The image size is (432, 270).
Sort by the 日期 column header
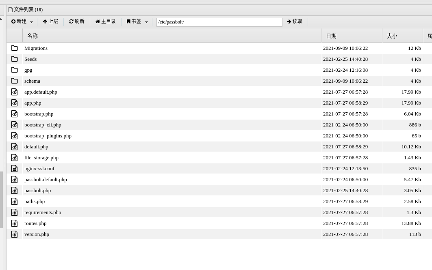point(352,36)
